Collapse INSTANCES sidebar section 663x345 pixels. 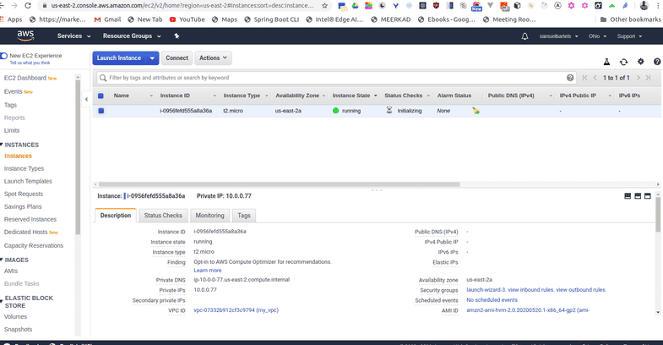click(x=2, y=145)
